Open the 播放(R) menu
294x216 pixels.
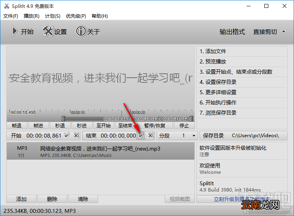(x=32, y=16)
